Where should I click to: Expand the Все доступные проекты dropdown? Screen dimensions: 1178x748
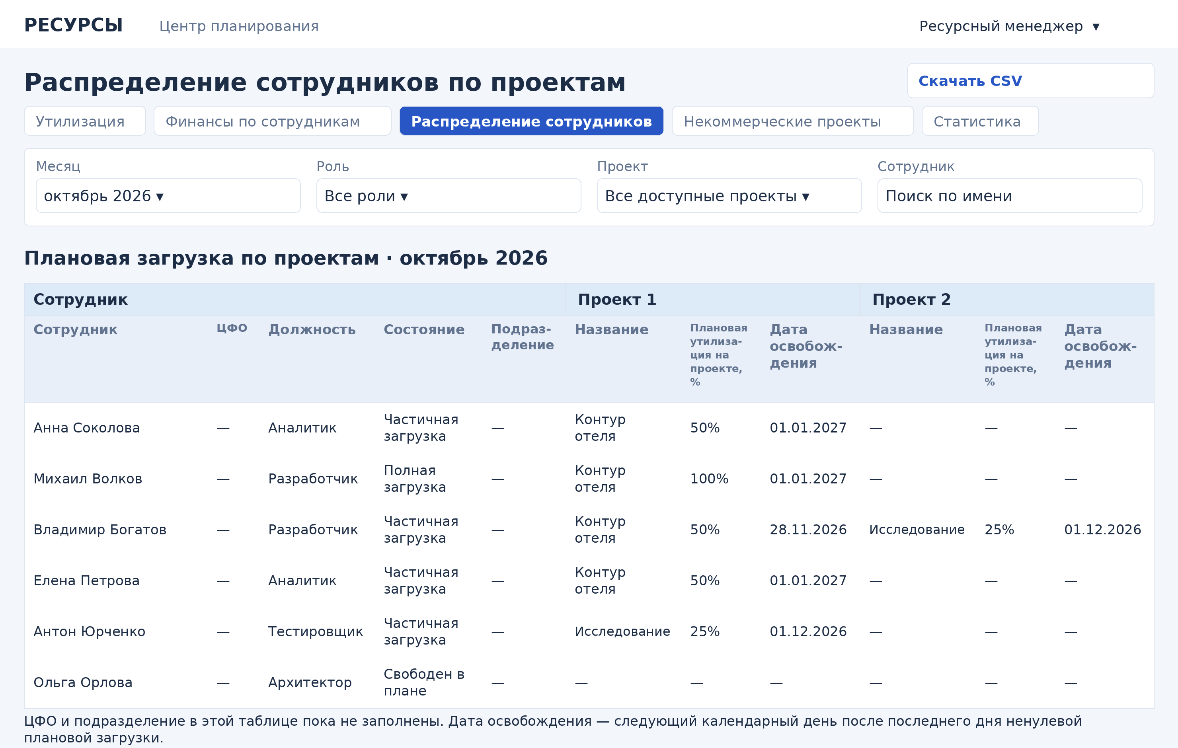[x=729, y=196]
